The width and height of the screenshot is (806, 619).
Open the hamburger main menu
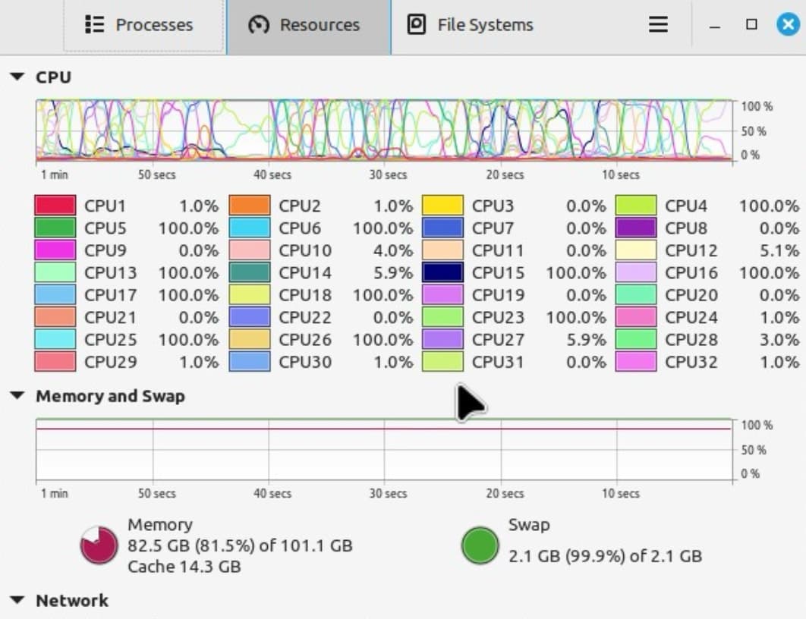tap(658, 25)
